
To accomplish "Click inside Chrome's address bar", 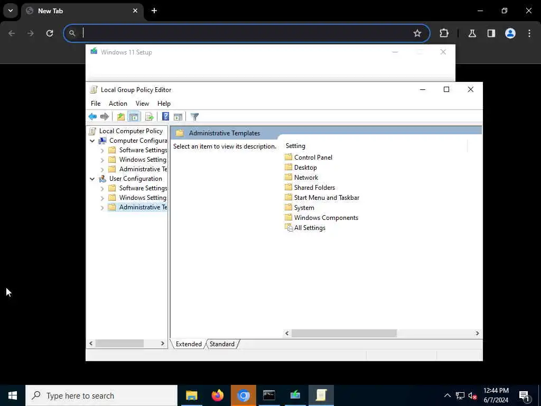I will click(x=246, y=33).
